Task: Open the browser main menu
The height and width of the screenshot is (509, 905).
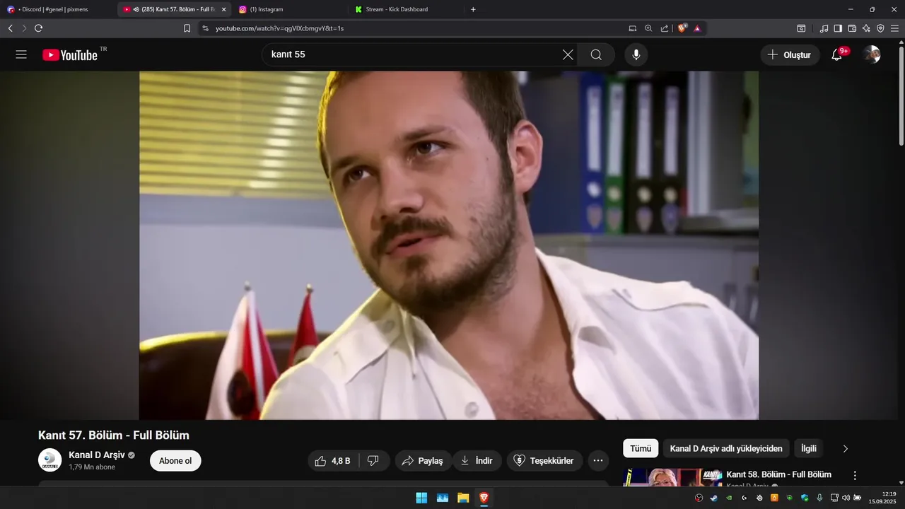Action: click(x=895, y=28)
